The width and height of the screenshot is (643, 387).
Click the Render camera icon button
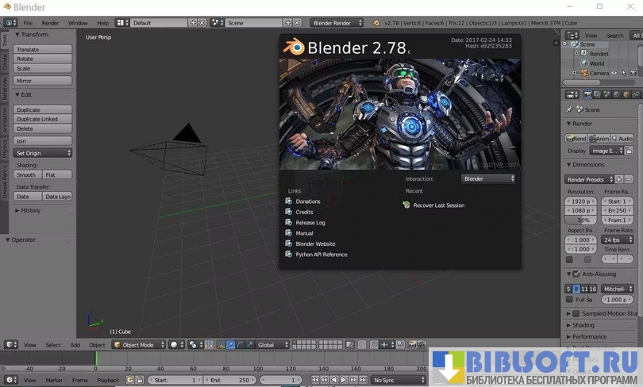576,139
